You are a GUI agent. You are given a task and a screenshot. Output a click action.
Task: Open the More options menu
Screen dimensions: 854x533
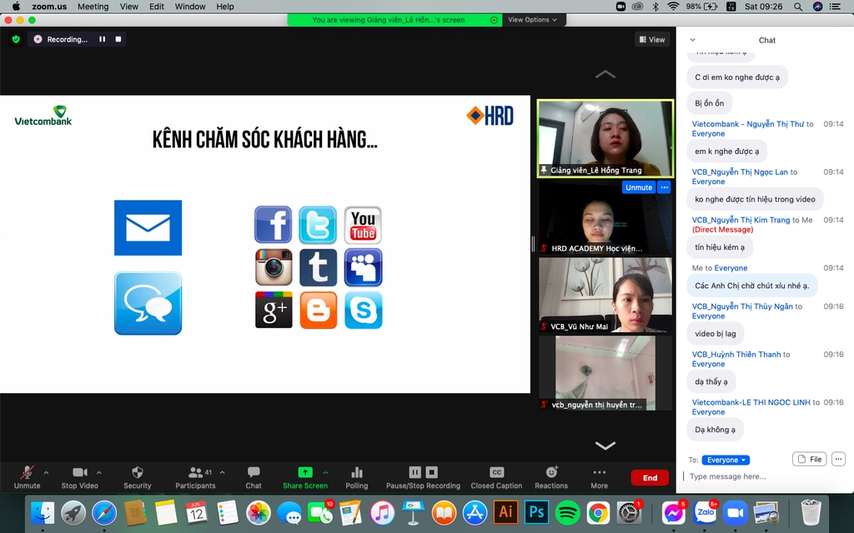pyautogui.click(x=599, y=477)
